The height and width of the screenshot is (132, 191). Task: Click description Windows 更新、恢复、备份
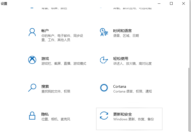pos(134,119)
